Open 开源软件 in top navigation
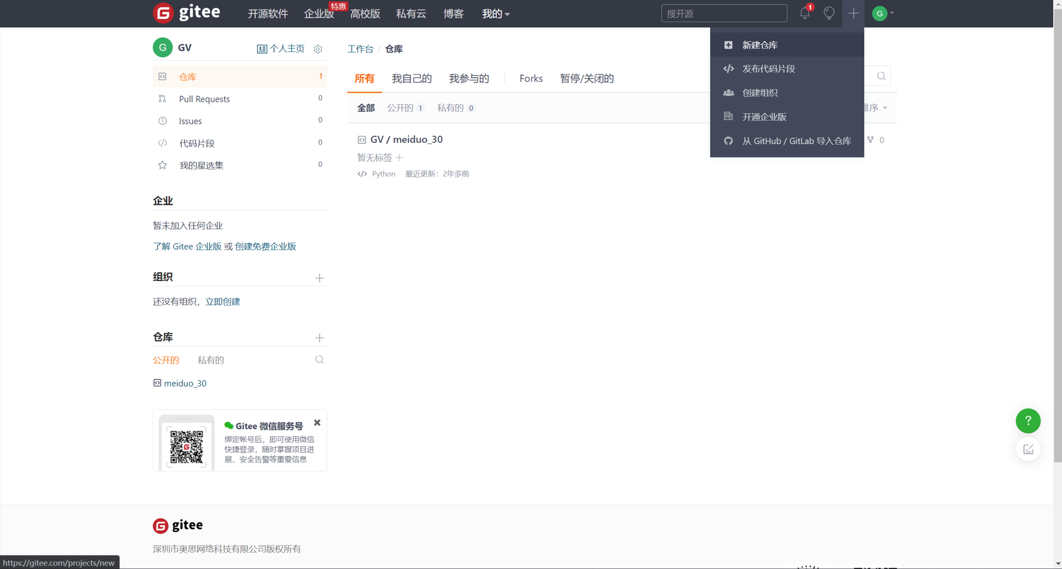The image size is (1062, 569). tap(268, 14)
